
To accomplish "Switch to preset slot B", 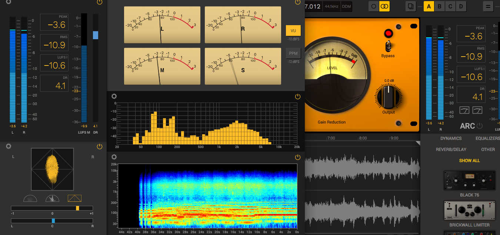I will pyautogui.click(x=440, y=6).
